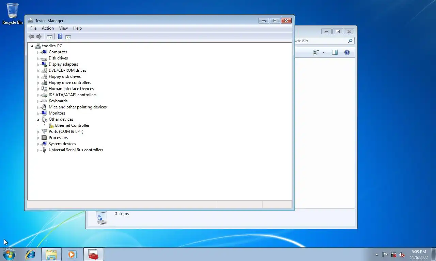436x261 pixels.
Task: Expand the Monitors node
Action: (x=38, y=114)
